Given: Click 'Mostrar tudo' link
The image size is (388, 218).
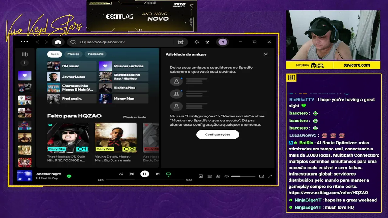Looking at the screenshot, I should tap(135, 117).
